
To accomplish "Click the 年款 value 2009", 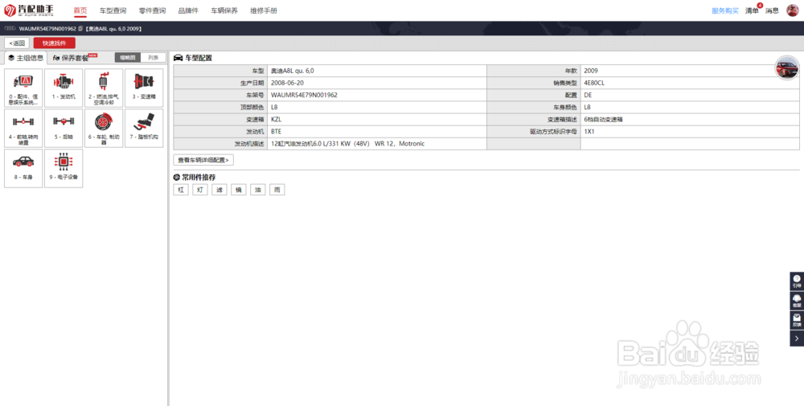I will pos(591,71).
